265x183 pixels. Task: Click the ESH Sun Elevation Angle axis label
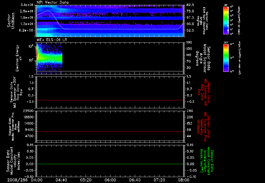tap(203, 21)
